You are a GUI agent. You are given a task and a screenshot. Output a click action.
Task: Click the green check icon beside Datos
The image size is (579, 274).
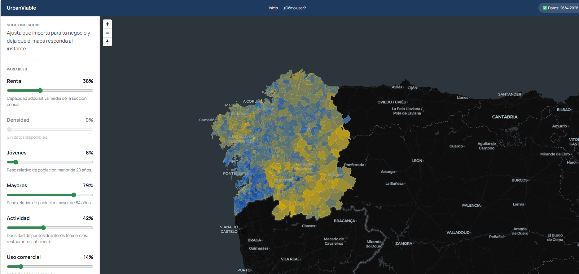point(545,8)
